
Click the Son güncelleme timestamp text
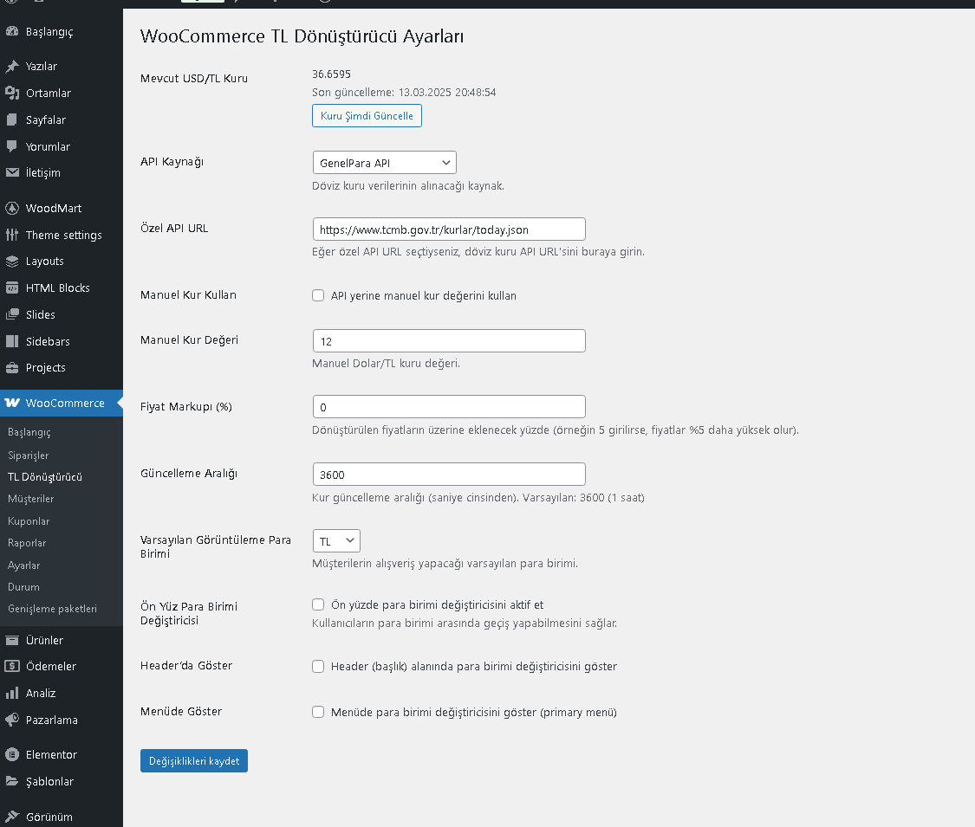(x=404, y=93)
